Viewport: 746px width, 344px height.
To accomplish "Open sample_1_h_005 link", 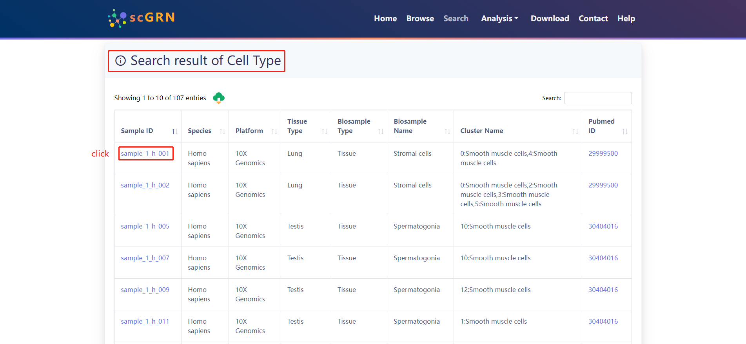I will 145,226.
